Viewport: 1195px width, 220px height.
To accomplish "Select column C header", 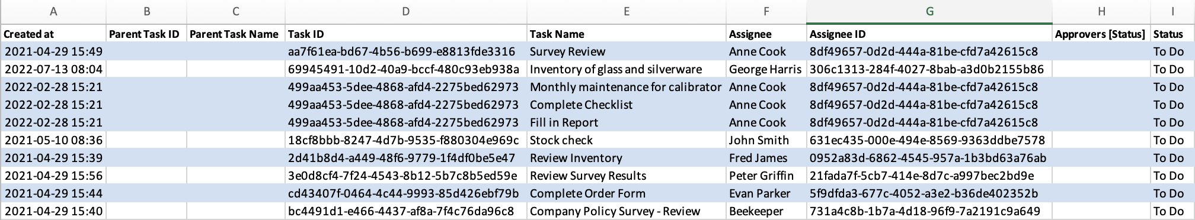I will pyautogui.click(x=236, y=11).
